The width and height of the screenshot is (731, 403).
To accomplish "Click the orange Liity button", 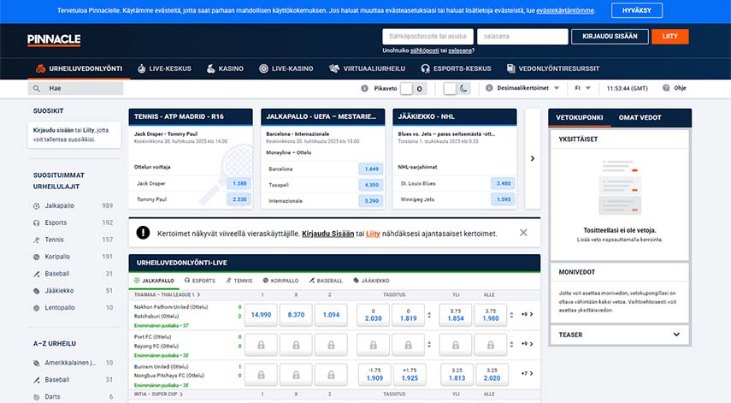I will click(x=670, y=37).
